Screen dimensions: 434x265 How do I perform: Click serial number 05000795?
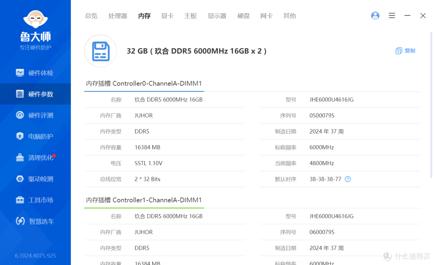tap(322, 115)
